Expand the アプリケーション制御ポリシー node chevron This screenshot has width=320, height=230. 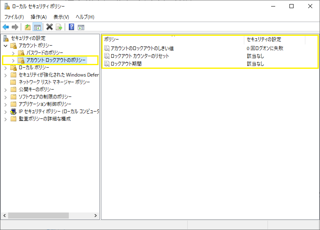6,105
